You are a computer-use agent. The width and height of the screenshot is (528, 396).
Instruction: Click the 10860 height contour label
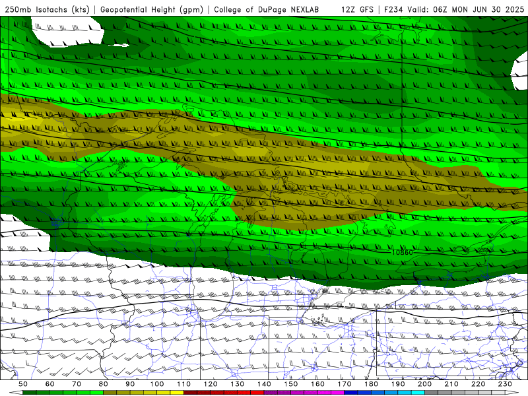click(x=403, y=252)
